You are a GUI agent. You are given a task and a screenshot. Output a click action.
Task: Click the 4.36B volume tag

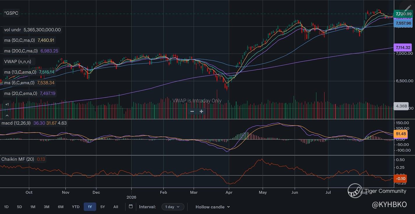coord(401,106)
